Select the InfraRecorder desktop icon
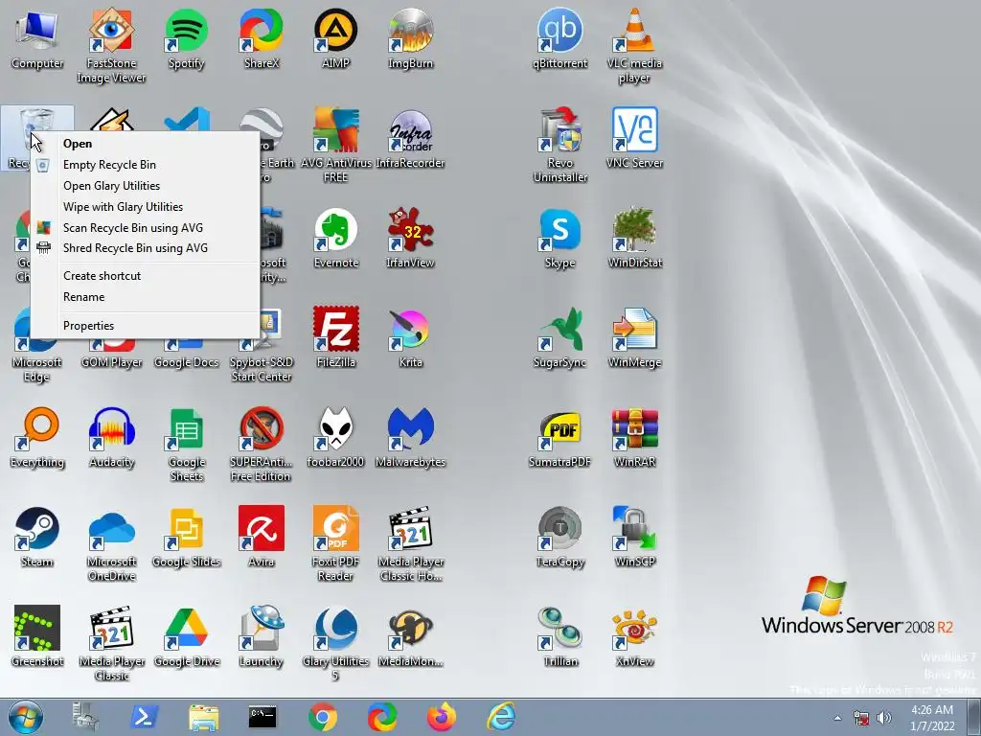Screen dimensions: 981x736 click(410, 139)
